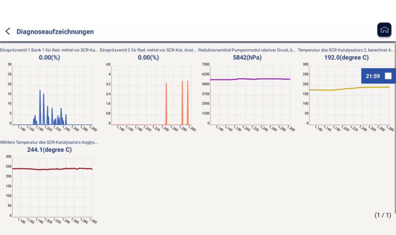Tap the yellow SCR temperature line

[x=349, y=88]
